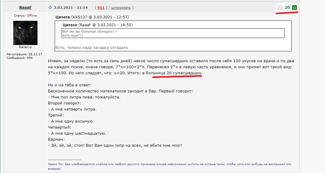The image size is (325, 173).
Task: Click the nested RaaaF quote header
Action: [97, 25]
